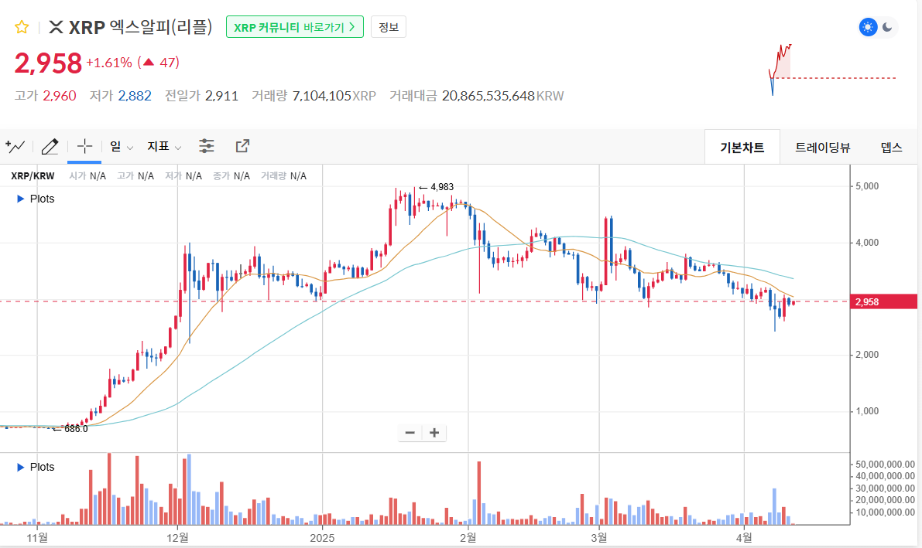Zoom out chart with minus button
The width and height of the screenshot is (922, 548).
click(410, 433)
